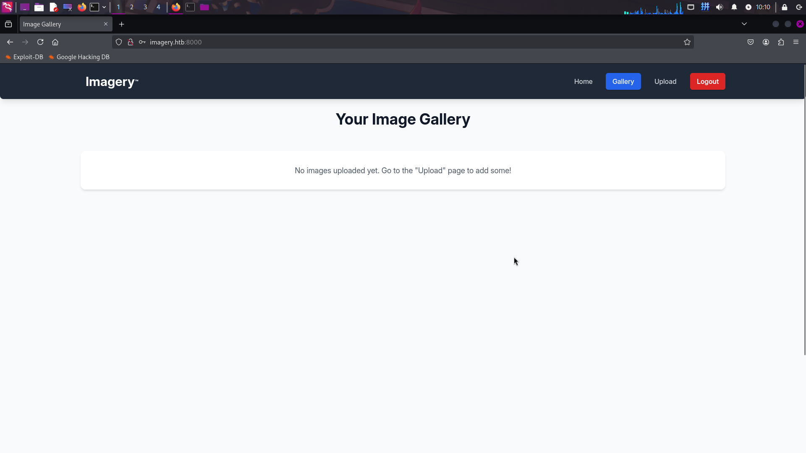Toggle the volume speaker icon

pos(720,7)
